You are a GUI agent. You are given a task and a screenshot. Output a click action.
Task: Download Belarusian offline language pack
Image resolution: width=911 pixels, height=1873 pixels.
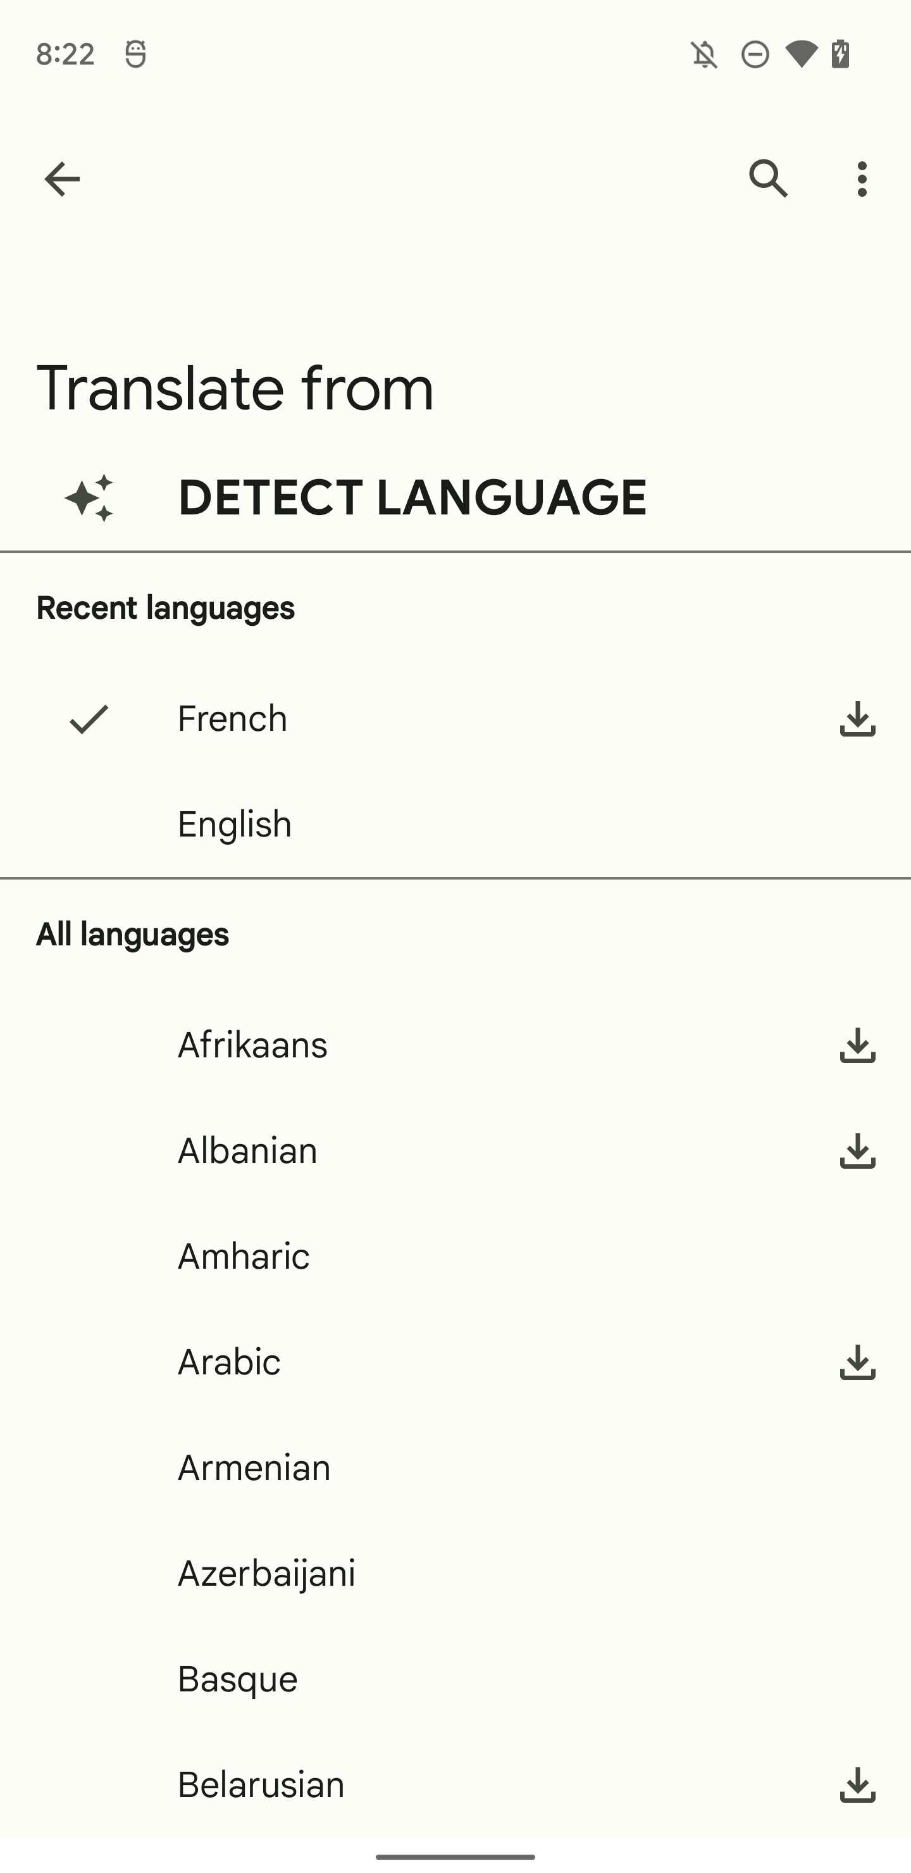pos(858,1786)
